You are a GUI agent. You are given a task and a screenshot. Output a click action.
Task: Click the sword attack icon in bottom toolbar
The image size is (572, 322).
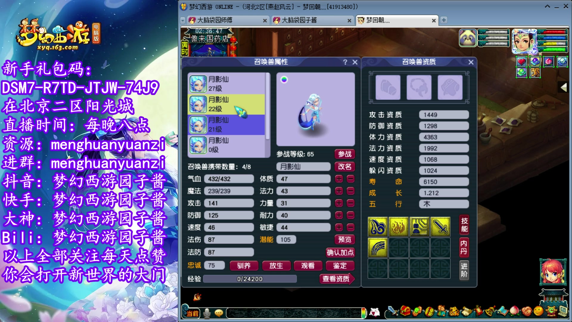pos(393,312)
